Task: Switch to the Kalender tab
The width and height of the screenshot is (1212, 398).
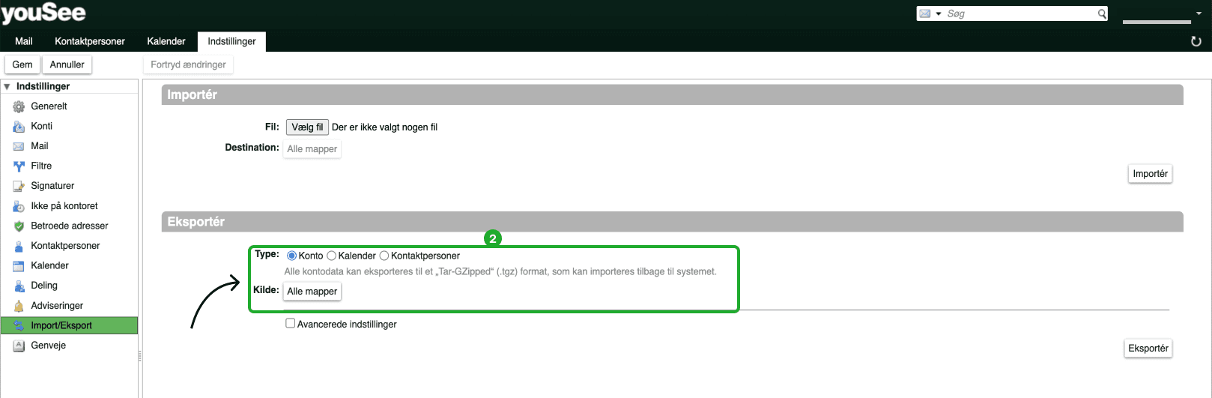Action: tap(166, 41)
